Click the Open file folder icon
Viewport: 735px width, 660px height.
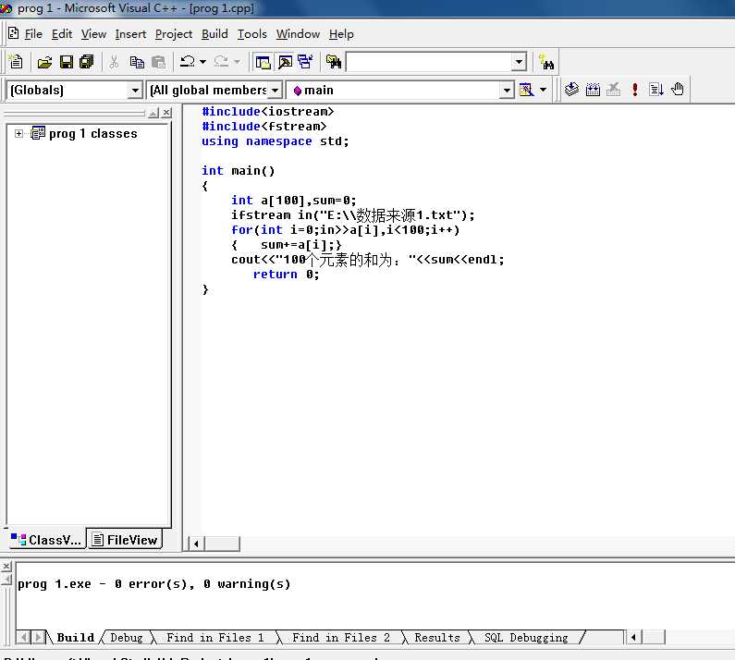[44, 62]
